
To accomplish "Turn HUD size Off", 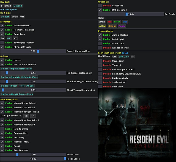I will pos(22,17).
